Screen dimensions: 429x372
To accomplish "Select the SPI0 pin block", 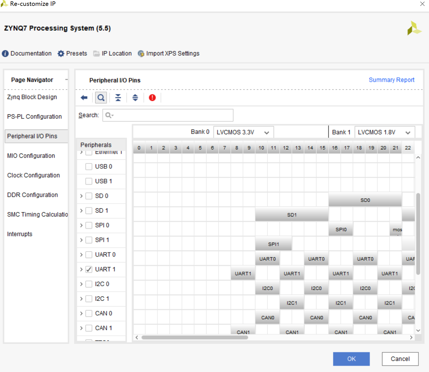I will pos(341,229).
